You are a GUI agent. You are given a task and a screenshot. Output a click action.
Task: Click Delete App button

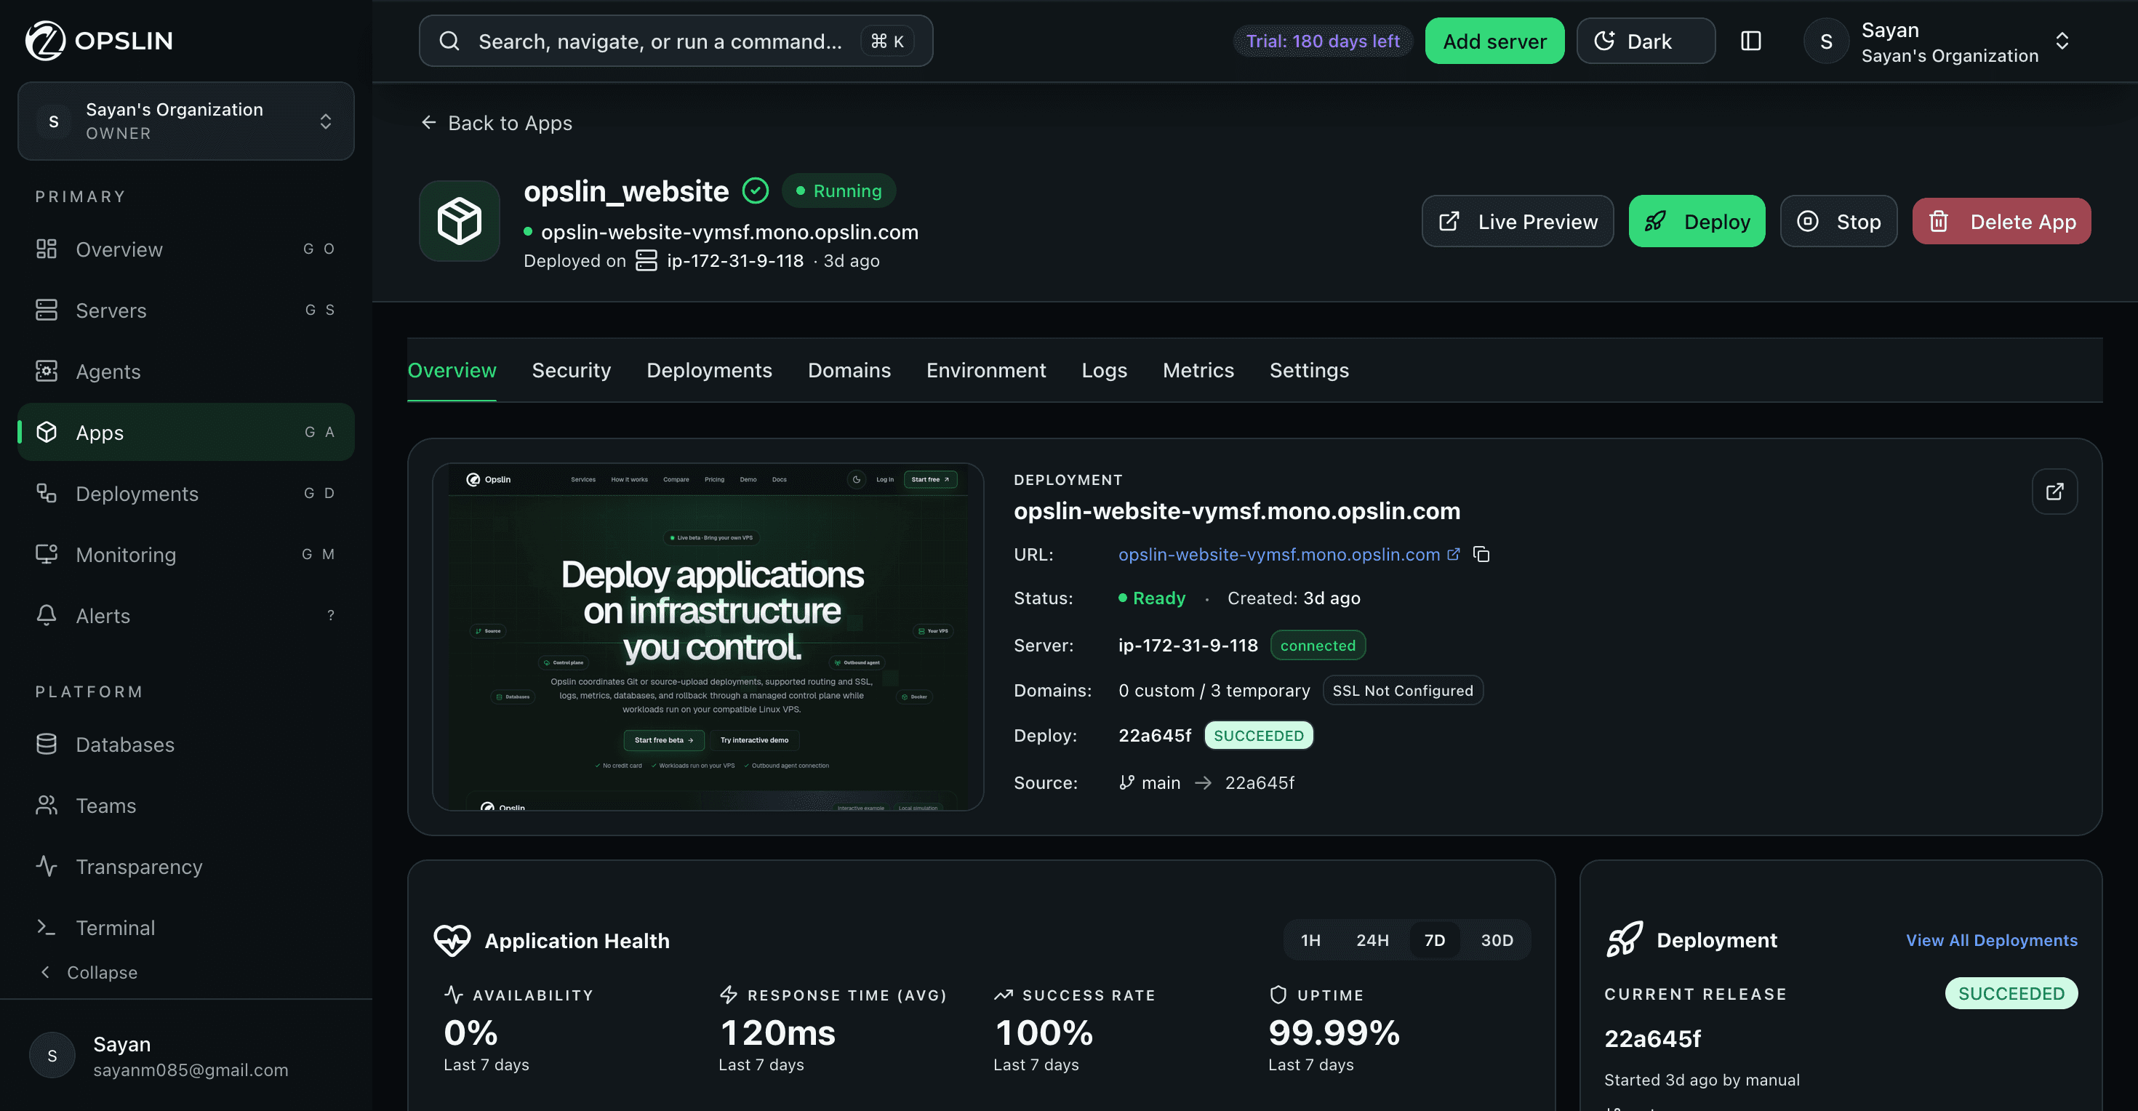click(2001, 222)
